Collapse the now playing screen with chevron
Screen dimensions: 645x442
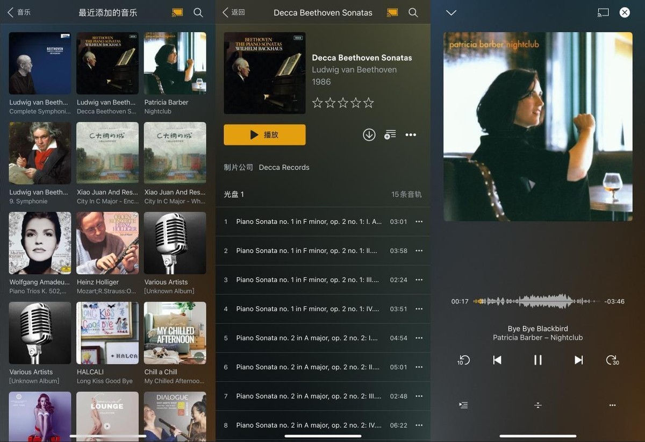[451, 12]
